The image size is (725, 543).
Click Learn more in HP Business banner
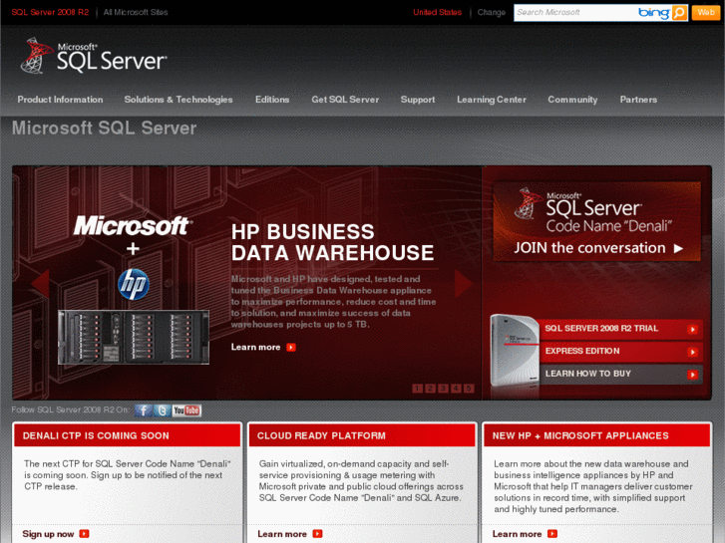coord(255,347)
